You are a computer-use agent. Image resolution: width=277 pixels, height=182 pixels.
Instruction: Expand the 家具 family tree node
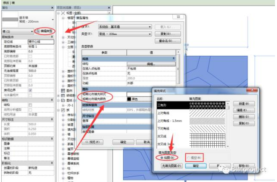(x=63, y=144)
